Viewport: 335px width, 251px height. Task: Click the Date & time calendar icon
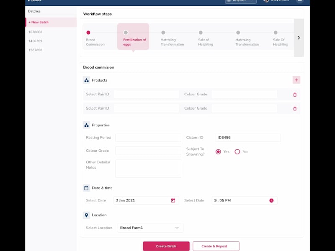pyautogui.click(x=87, y=188)
